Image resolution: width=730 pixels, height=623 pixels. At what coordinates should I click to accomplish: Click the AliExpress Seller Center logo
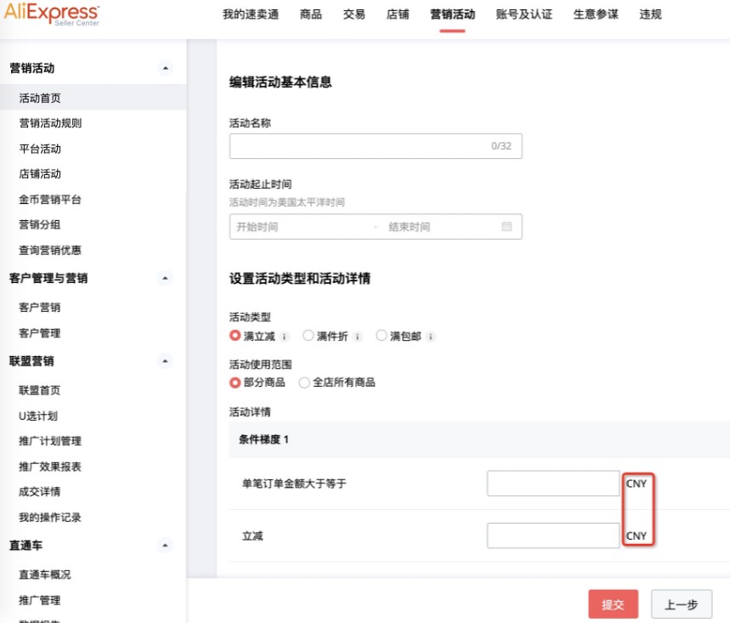(52, 14)
